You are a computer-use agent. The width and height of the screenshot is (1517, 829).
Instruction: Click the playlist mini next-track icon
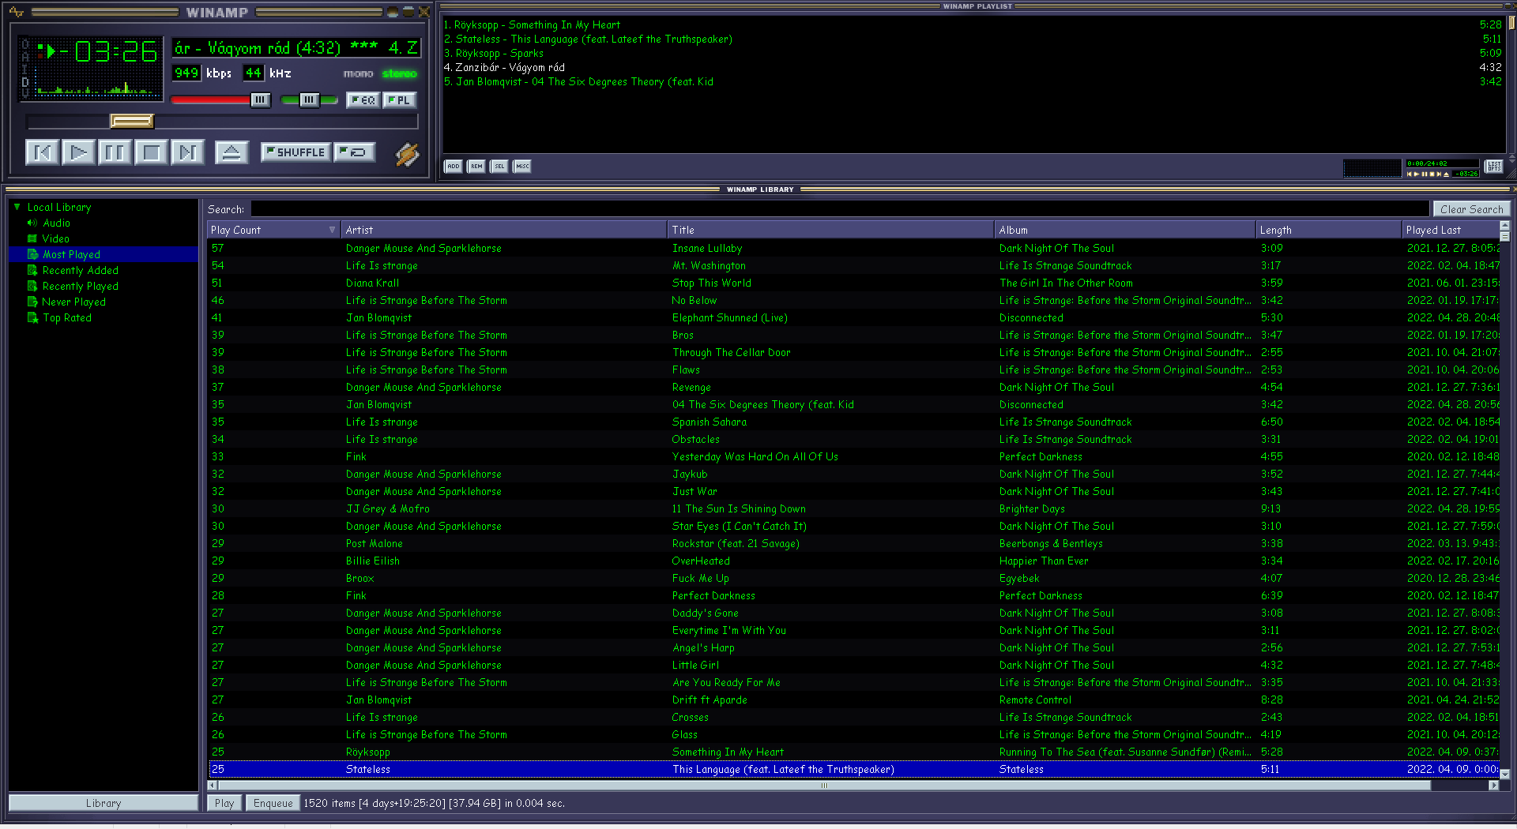tap(1438, 174)
